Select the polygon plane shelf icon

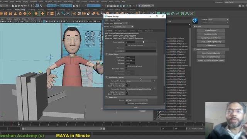click(25, 14)
